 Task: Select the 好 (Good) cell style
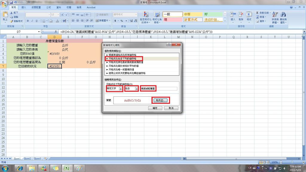[x=213, y=14]
